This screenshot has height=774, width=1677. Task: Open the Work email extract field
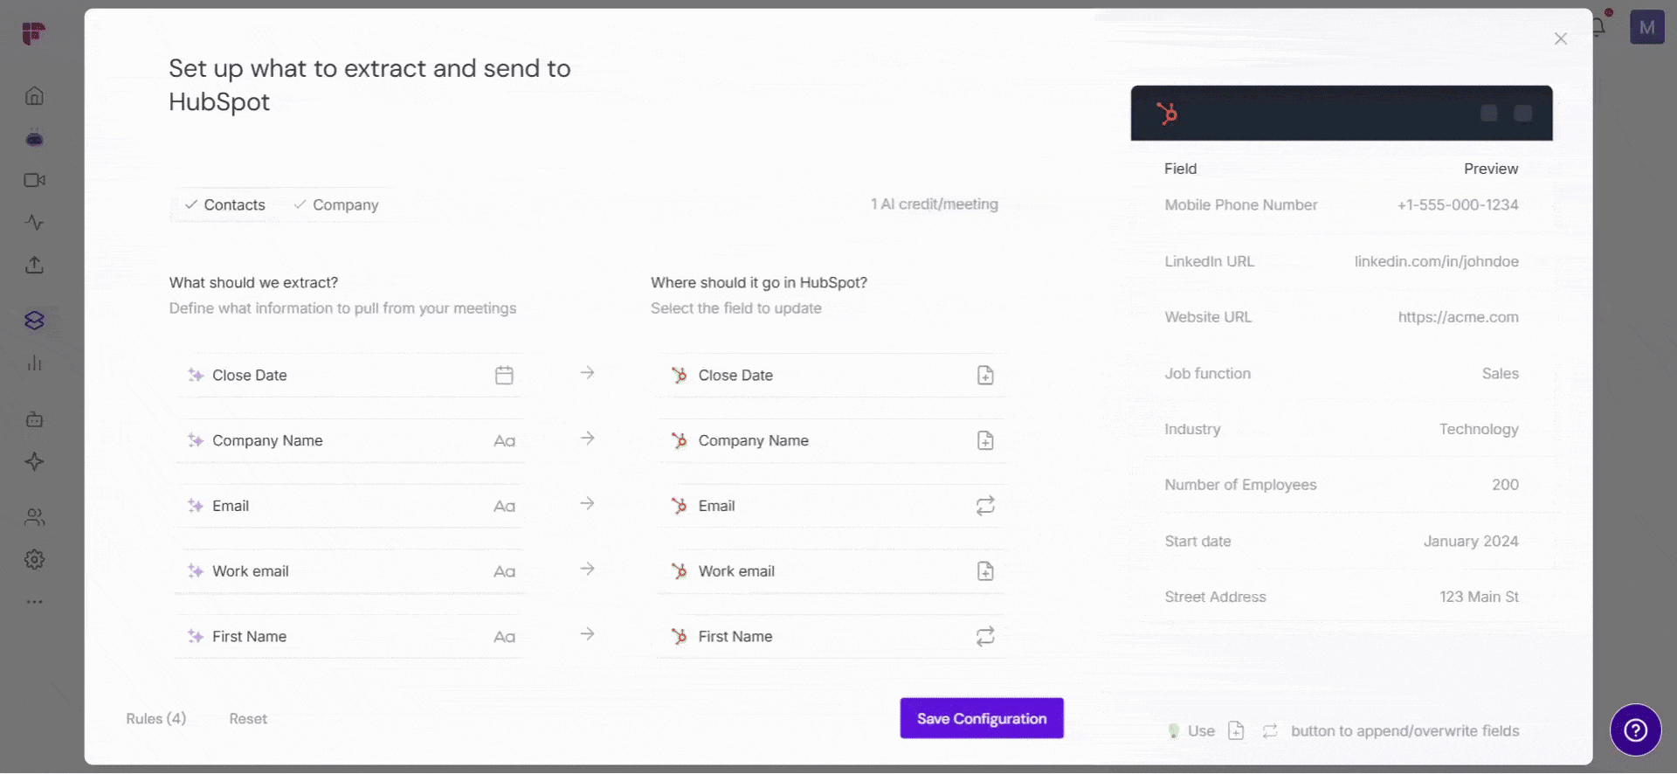pyautogui.click(x=349, y=571)
